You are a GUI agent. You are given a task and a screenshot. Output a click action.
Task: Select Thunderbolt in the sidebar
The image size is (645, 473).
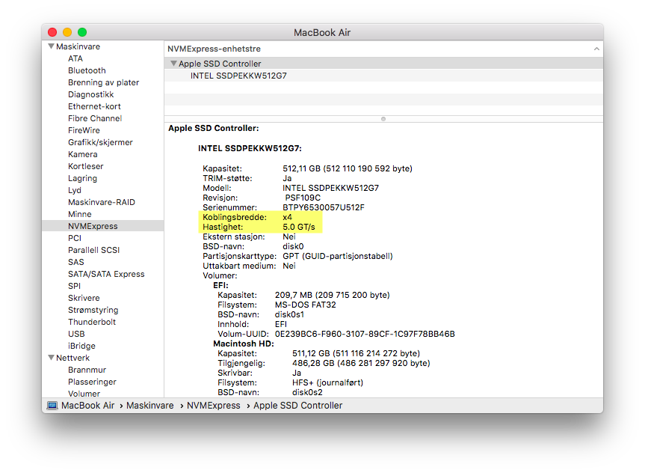92,321
